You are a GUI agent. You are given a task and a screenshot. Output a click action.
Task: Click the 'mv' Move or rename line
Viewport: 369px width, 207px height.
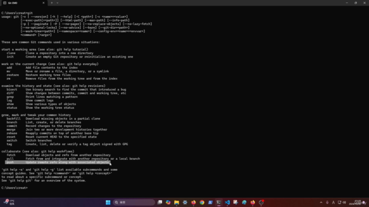(58, 71)
